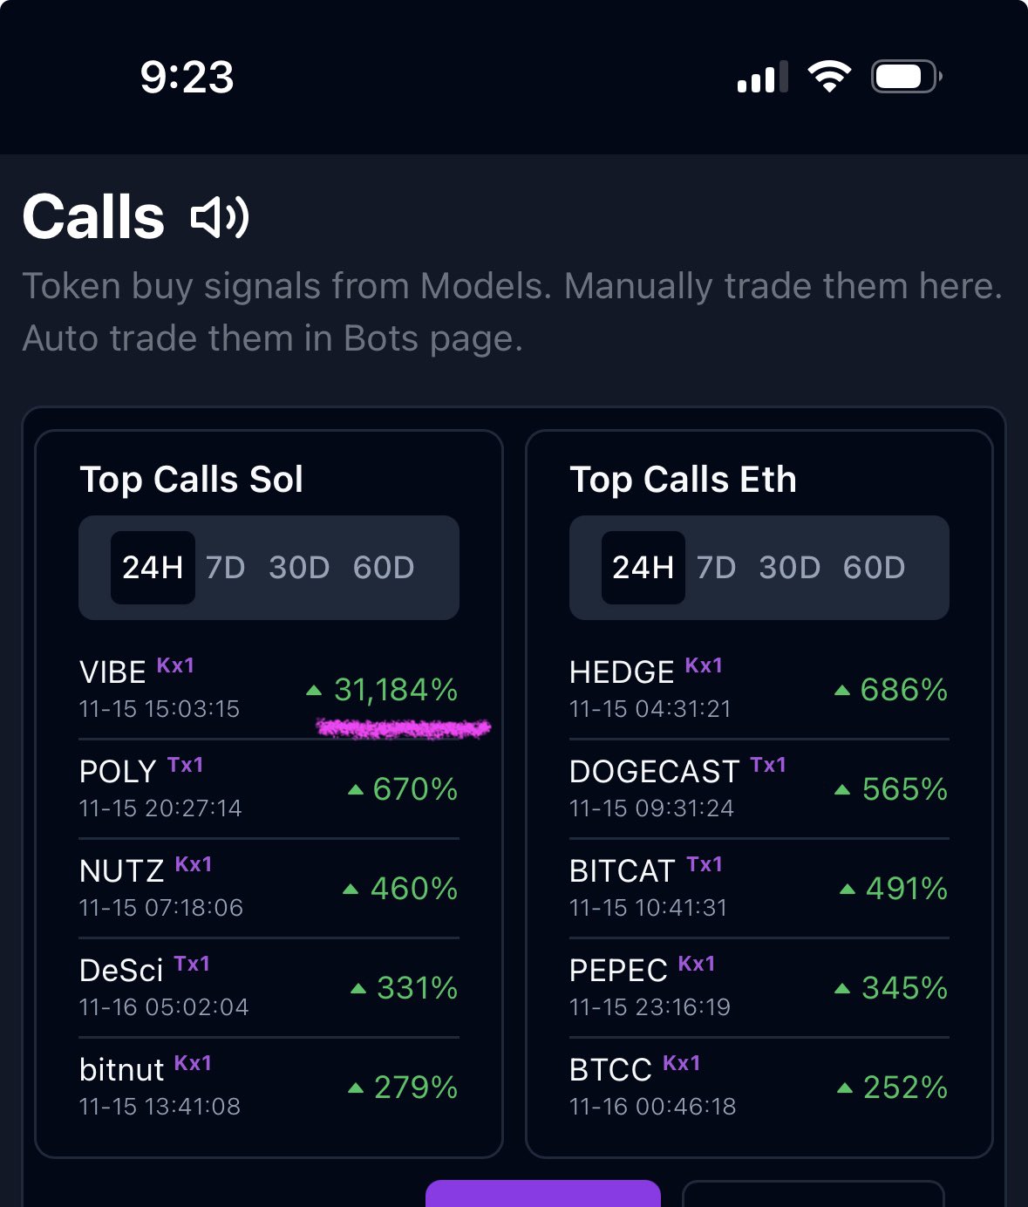Switch Top Calls Sol to 30D
Viewport: 1028px width, 1207px height.
point(299,568)
